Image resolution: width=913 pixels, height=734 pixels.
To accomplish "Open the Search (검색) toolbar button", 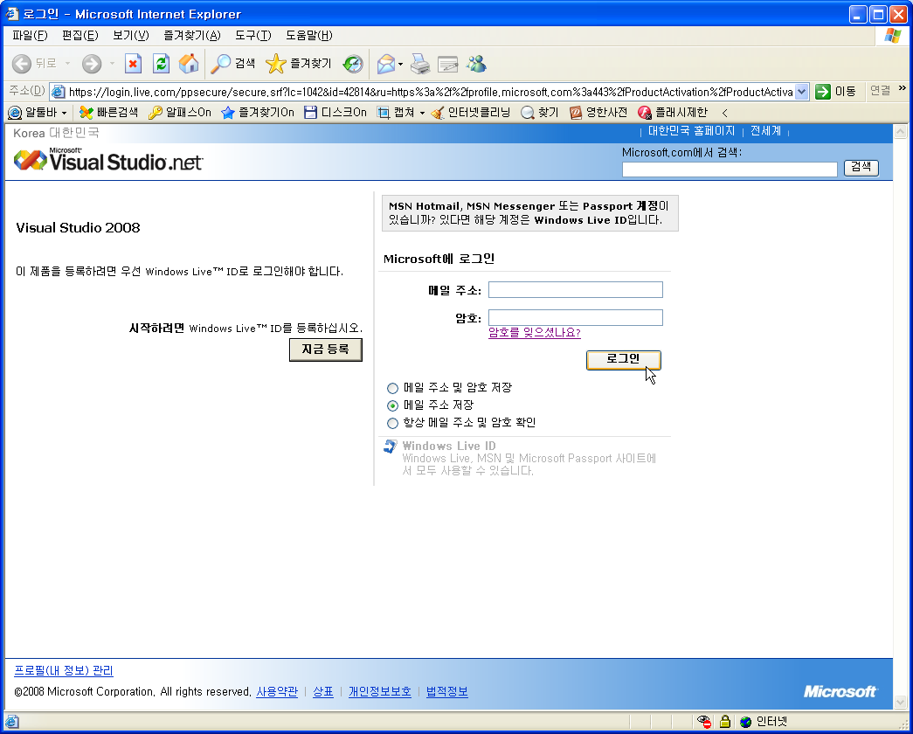I will (233, 64).
